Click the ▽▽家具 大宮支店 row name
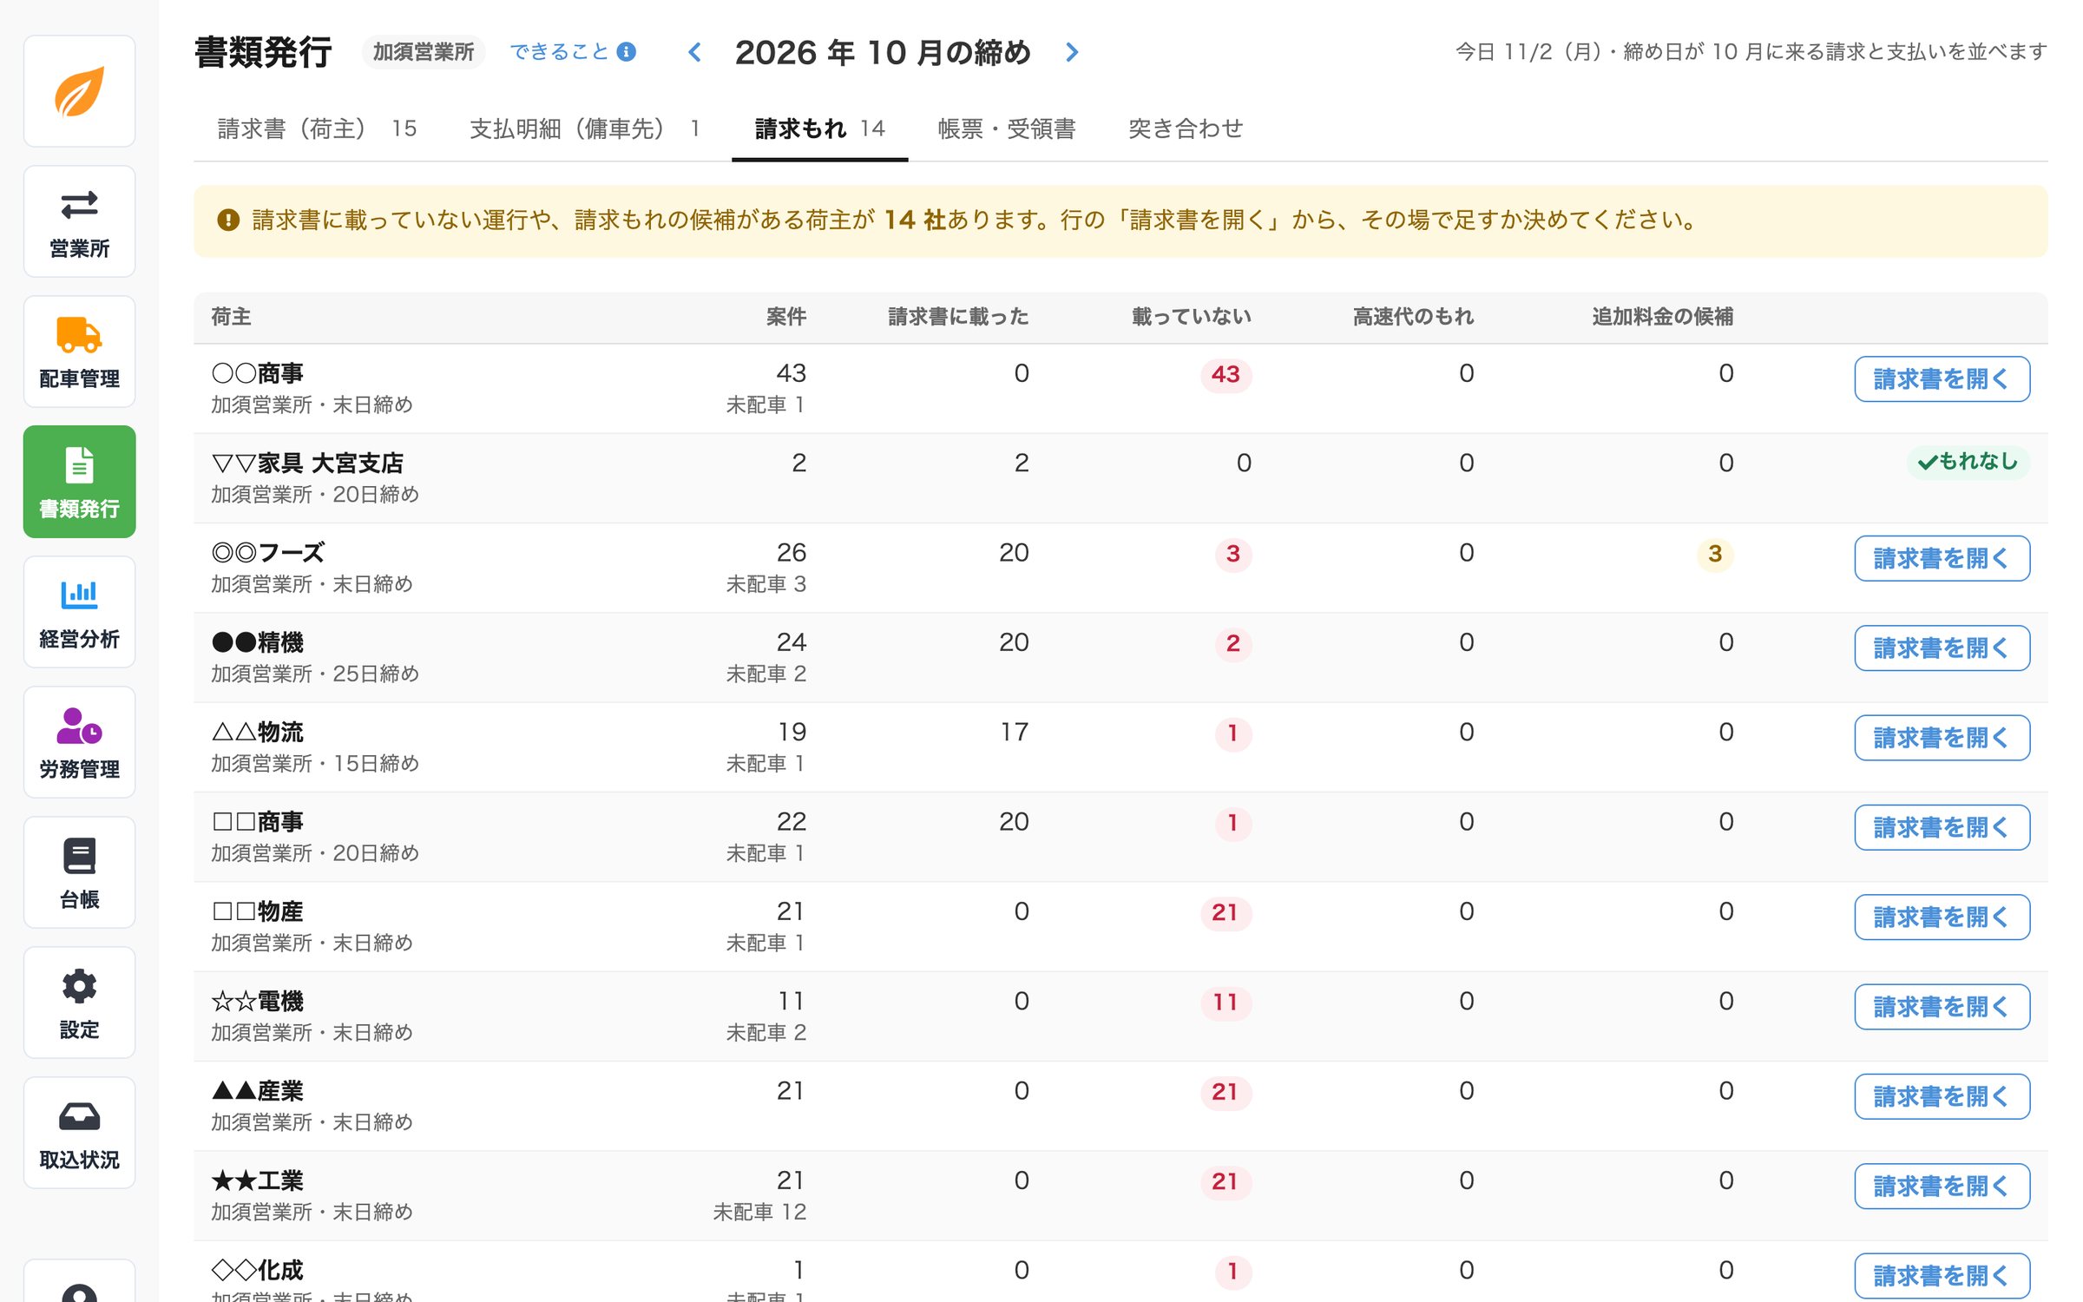The height and width of the screenshot is (1302, 2083). (x=307, y=463)
